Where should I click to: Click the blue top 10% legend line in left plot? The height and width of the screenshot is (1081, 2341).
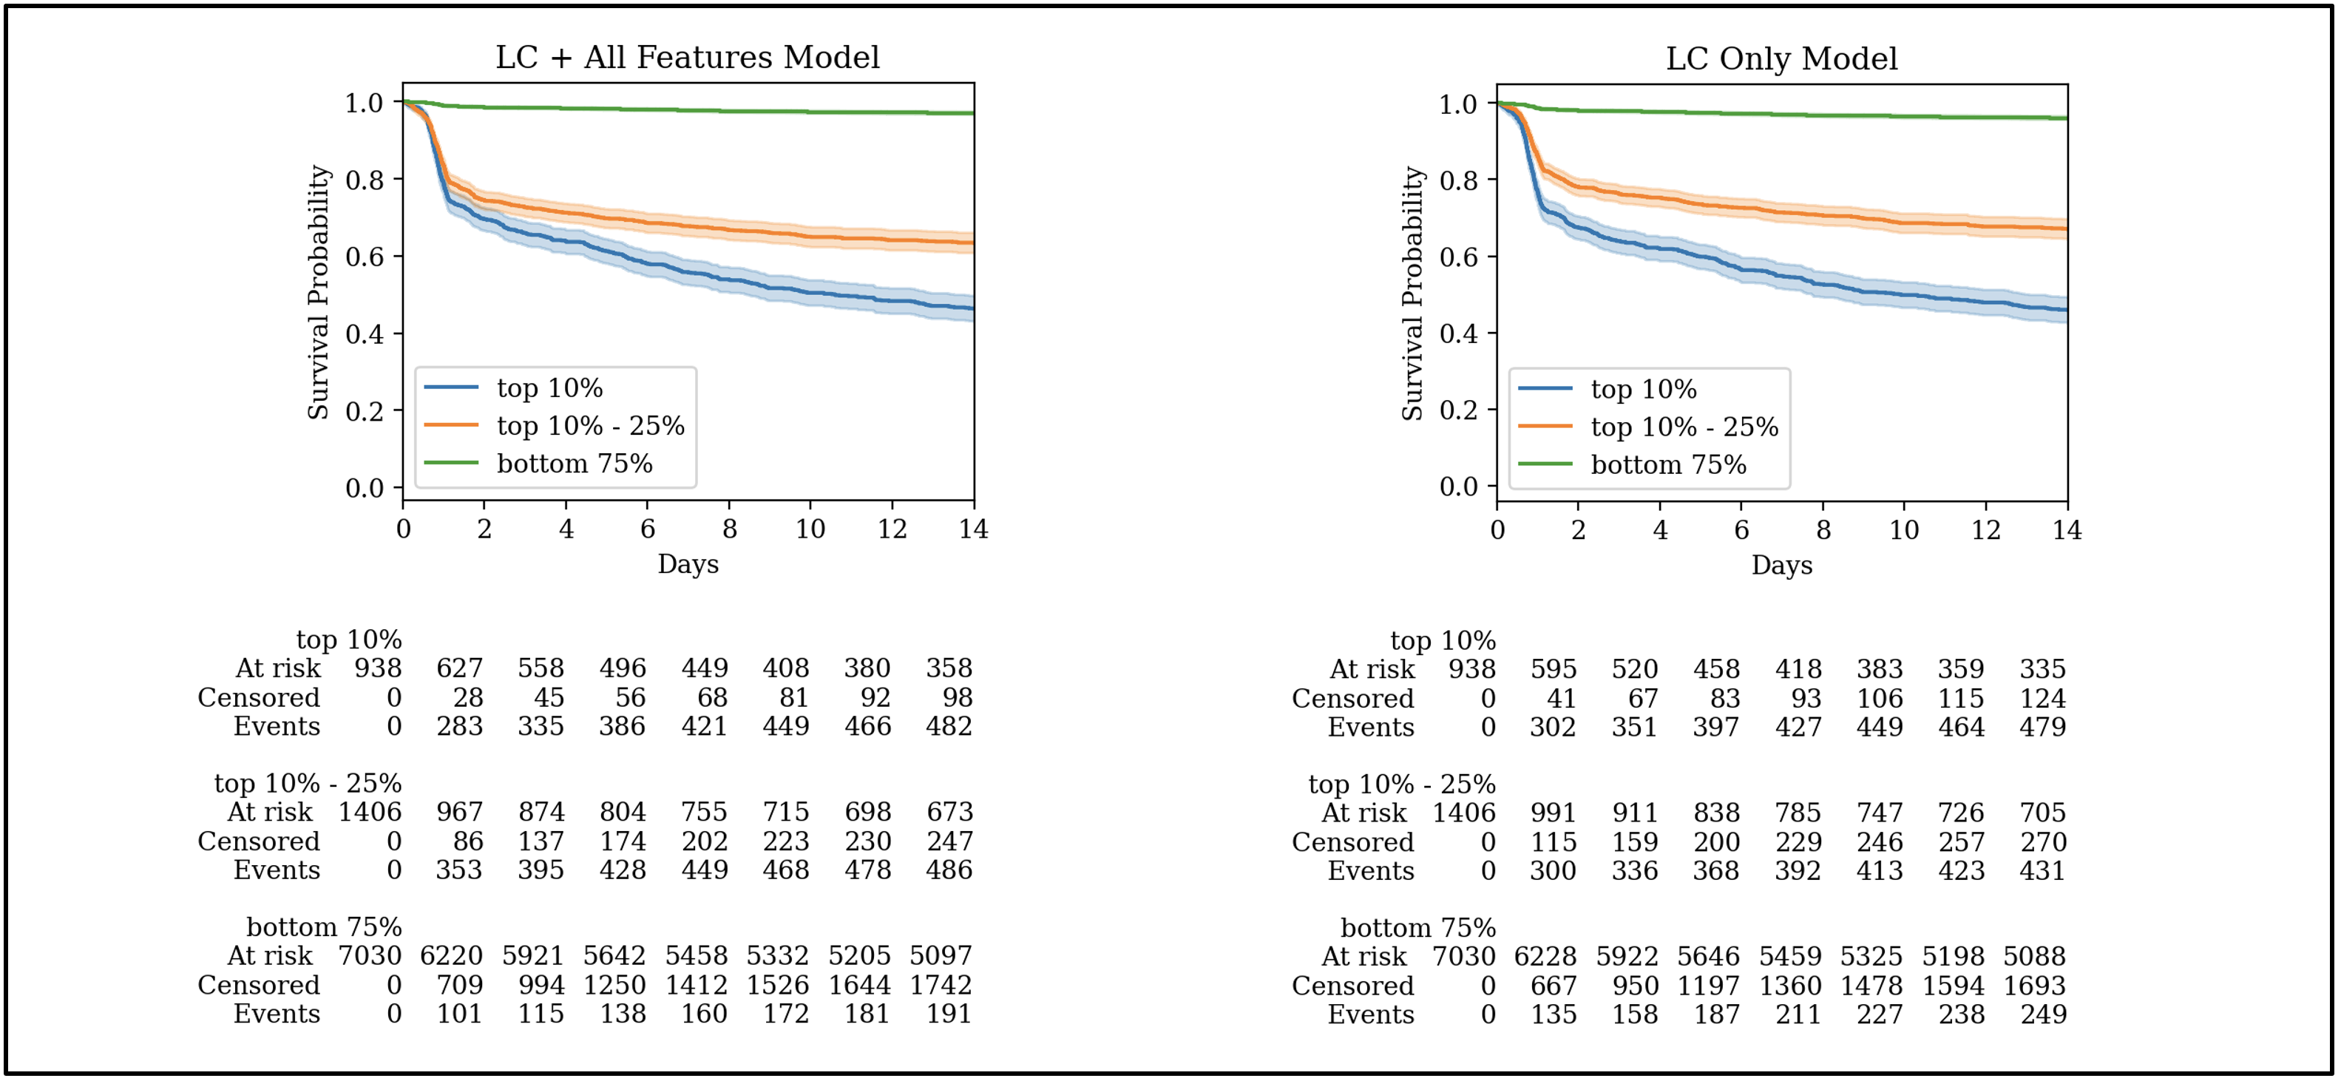point(451,388)
